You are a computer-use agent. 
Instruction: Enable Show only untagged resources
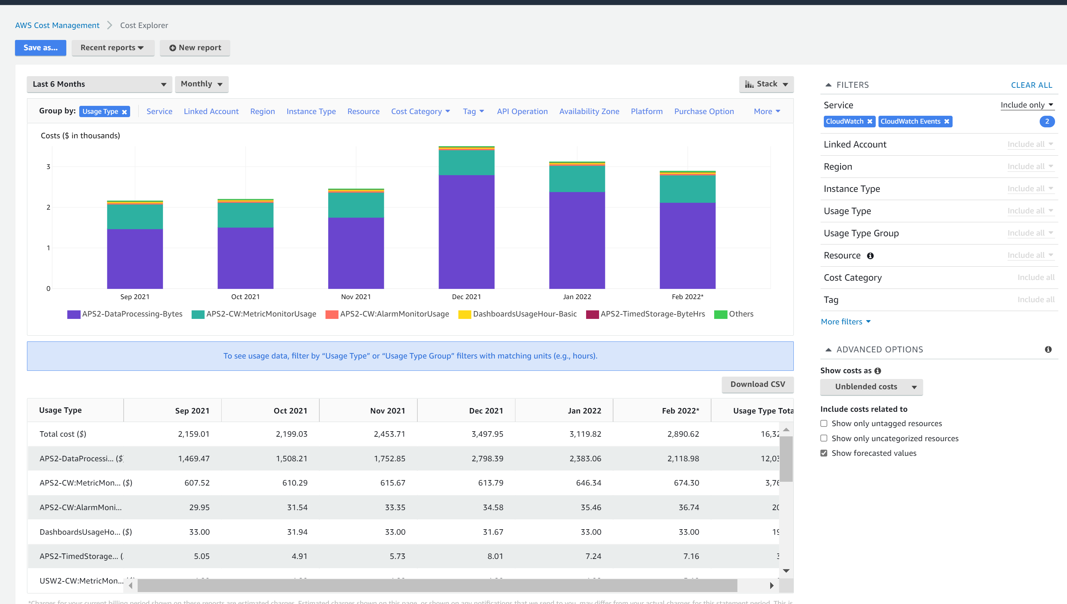click(824, 423)
